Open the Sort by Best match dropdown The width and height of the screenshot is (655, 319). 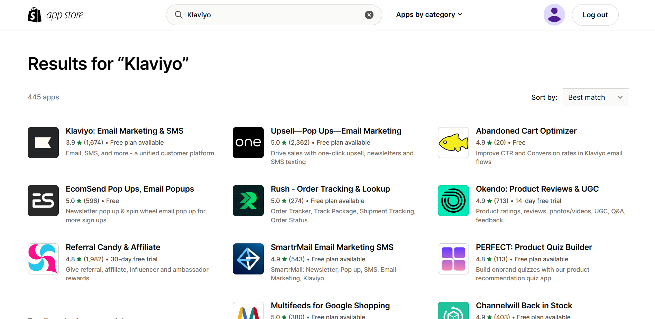click(x=596, y=97)
